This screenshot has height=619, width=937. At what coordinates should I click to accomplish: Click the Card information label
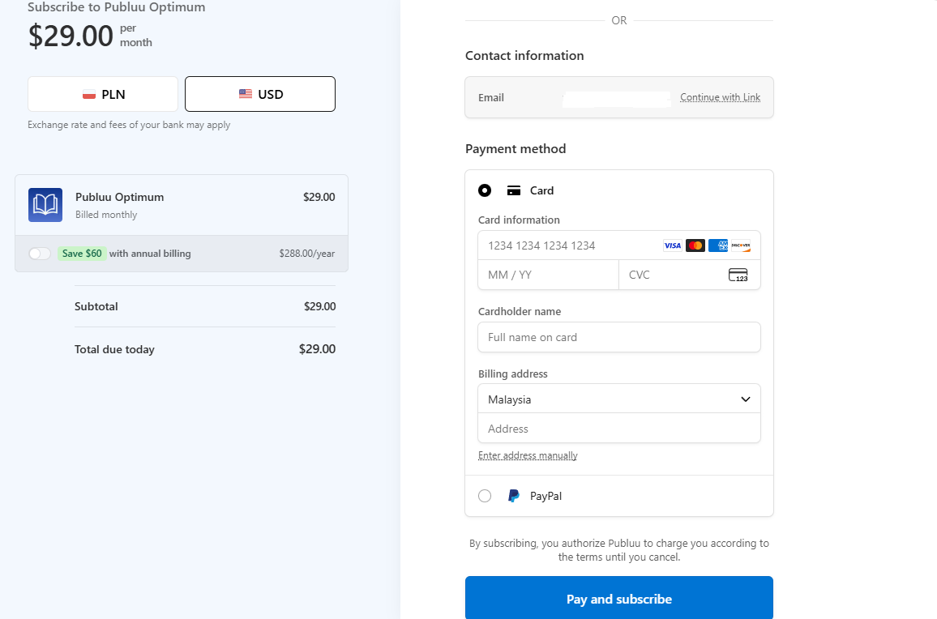pyautogui.click(x=519, y=220)
